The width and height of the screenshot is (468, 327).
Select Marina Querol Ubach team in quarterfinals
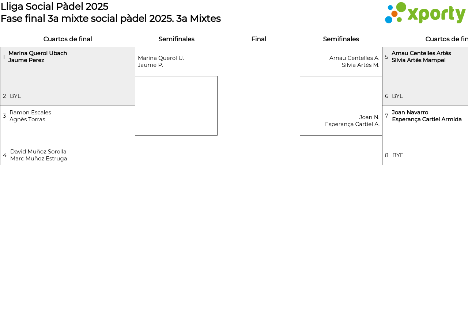[x=38, y=57]
